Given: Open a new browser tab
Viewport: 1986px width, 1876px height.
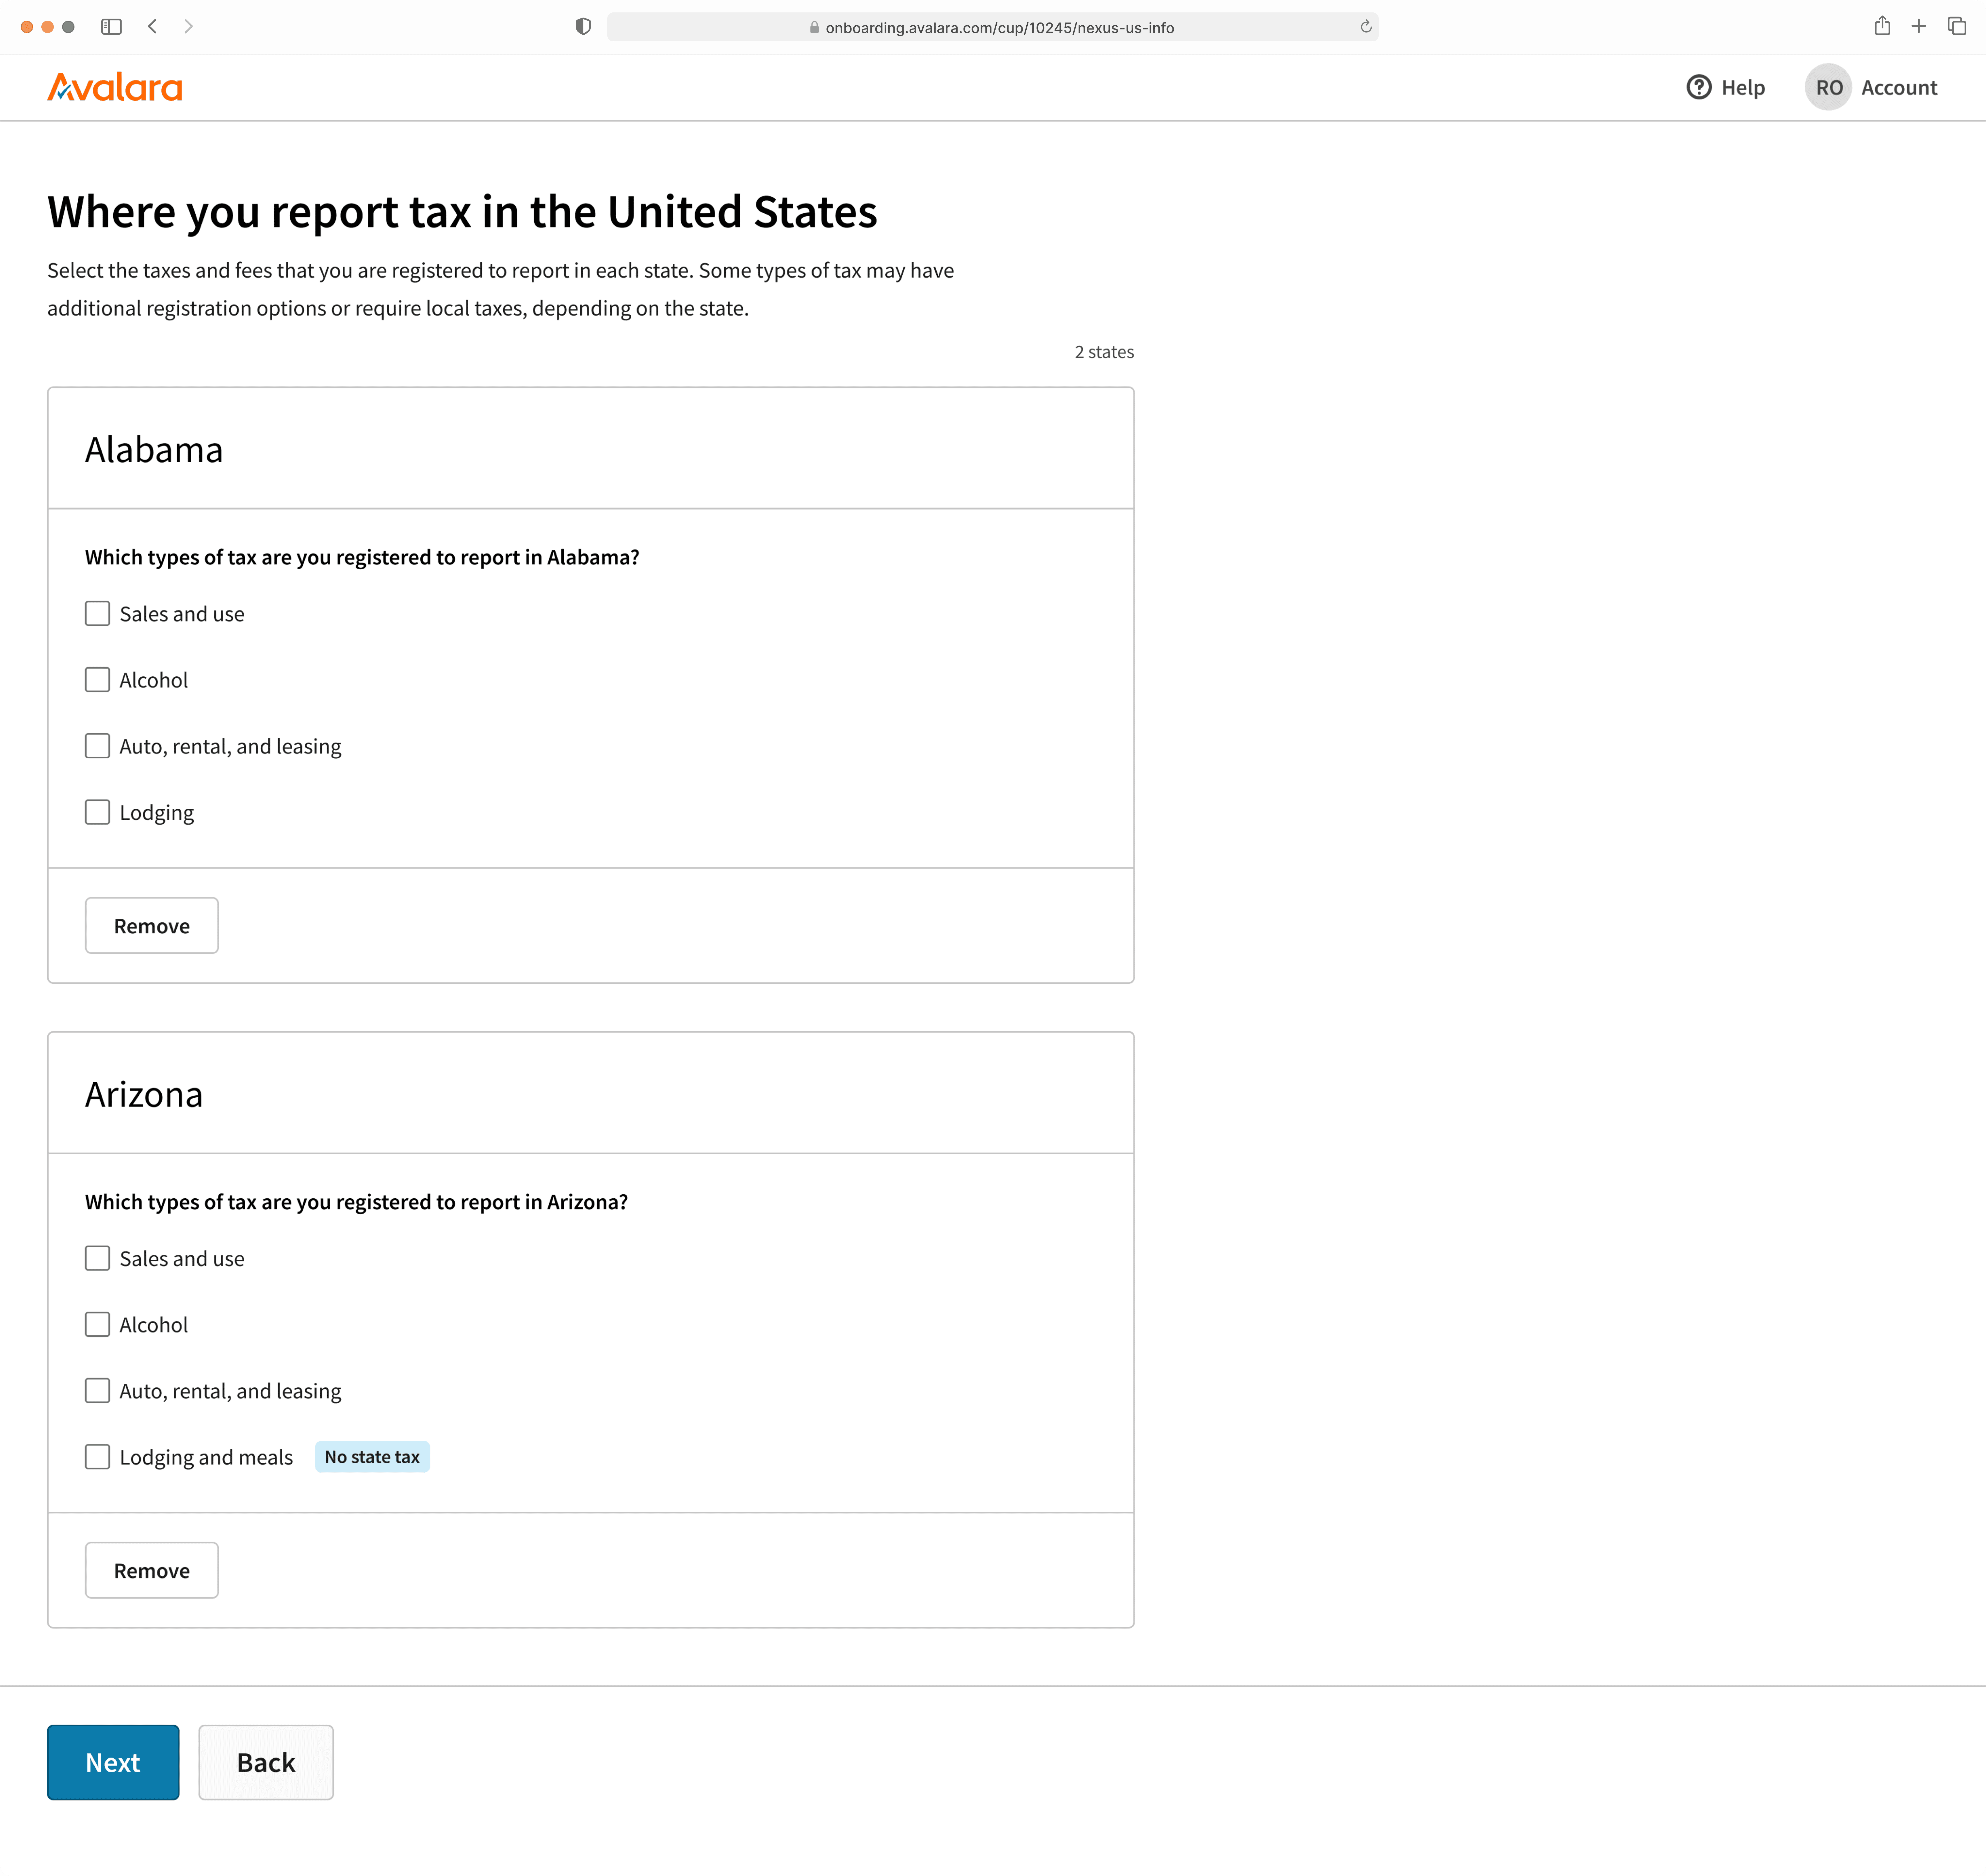Looking at the screenshot, I should (x=1918, y=27).
